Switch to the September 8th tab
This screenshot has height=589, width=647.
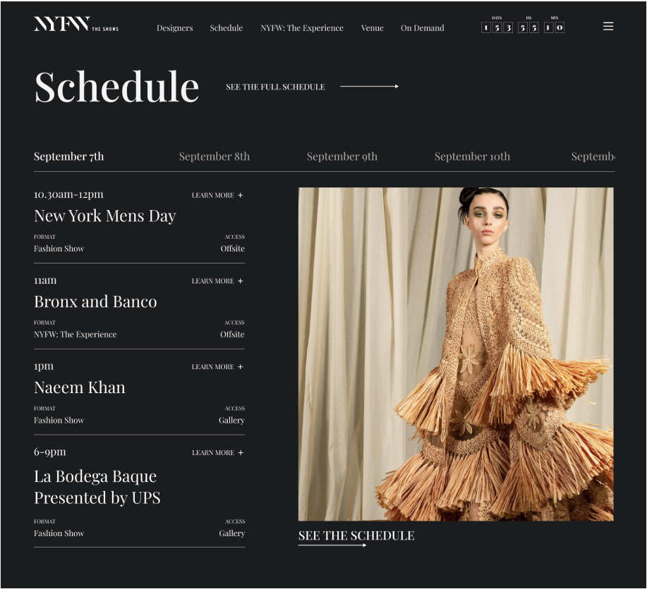(x=214, y=156)
